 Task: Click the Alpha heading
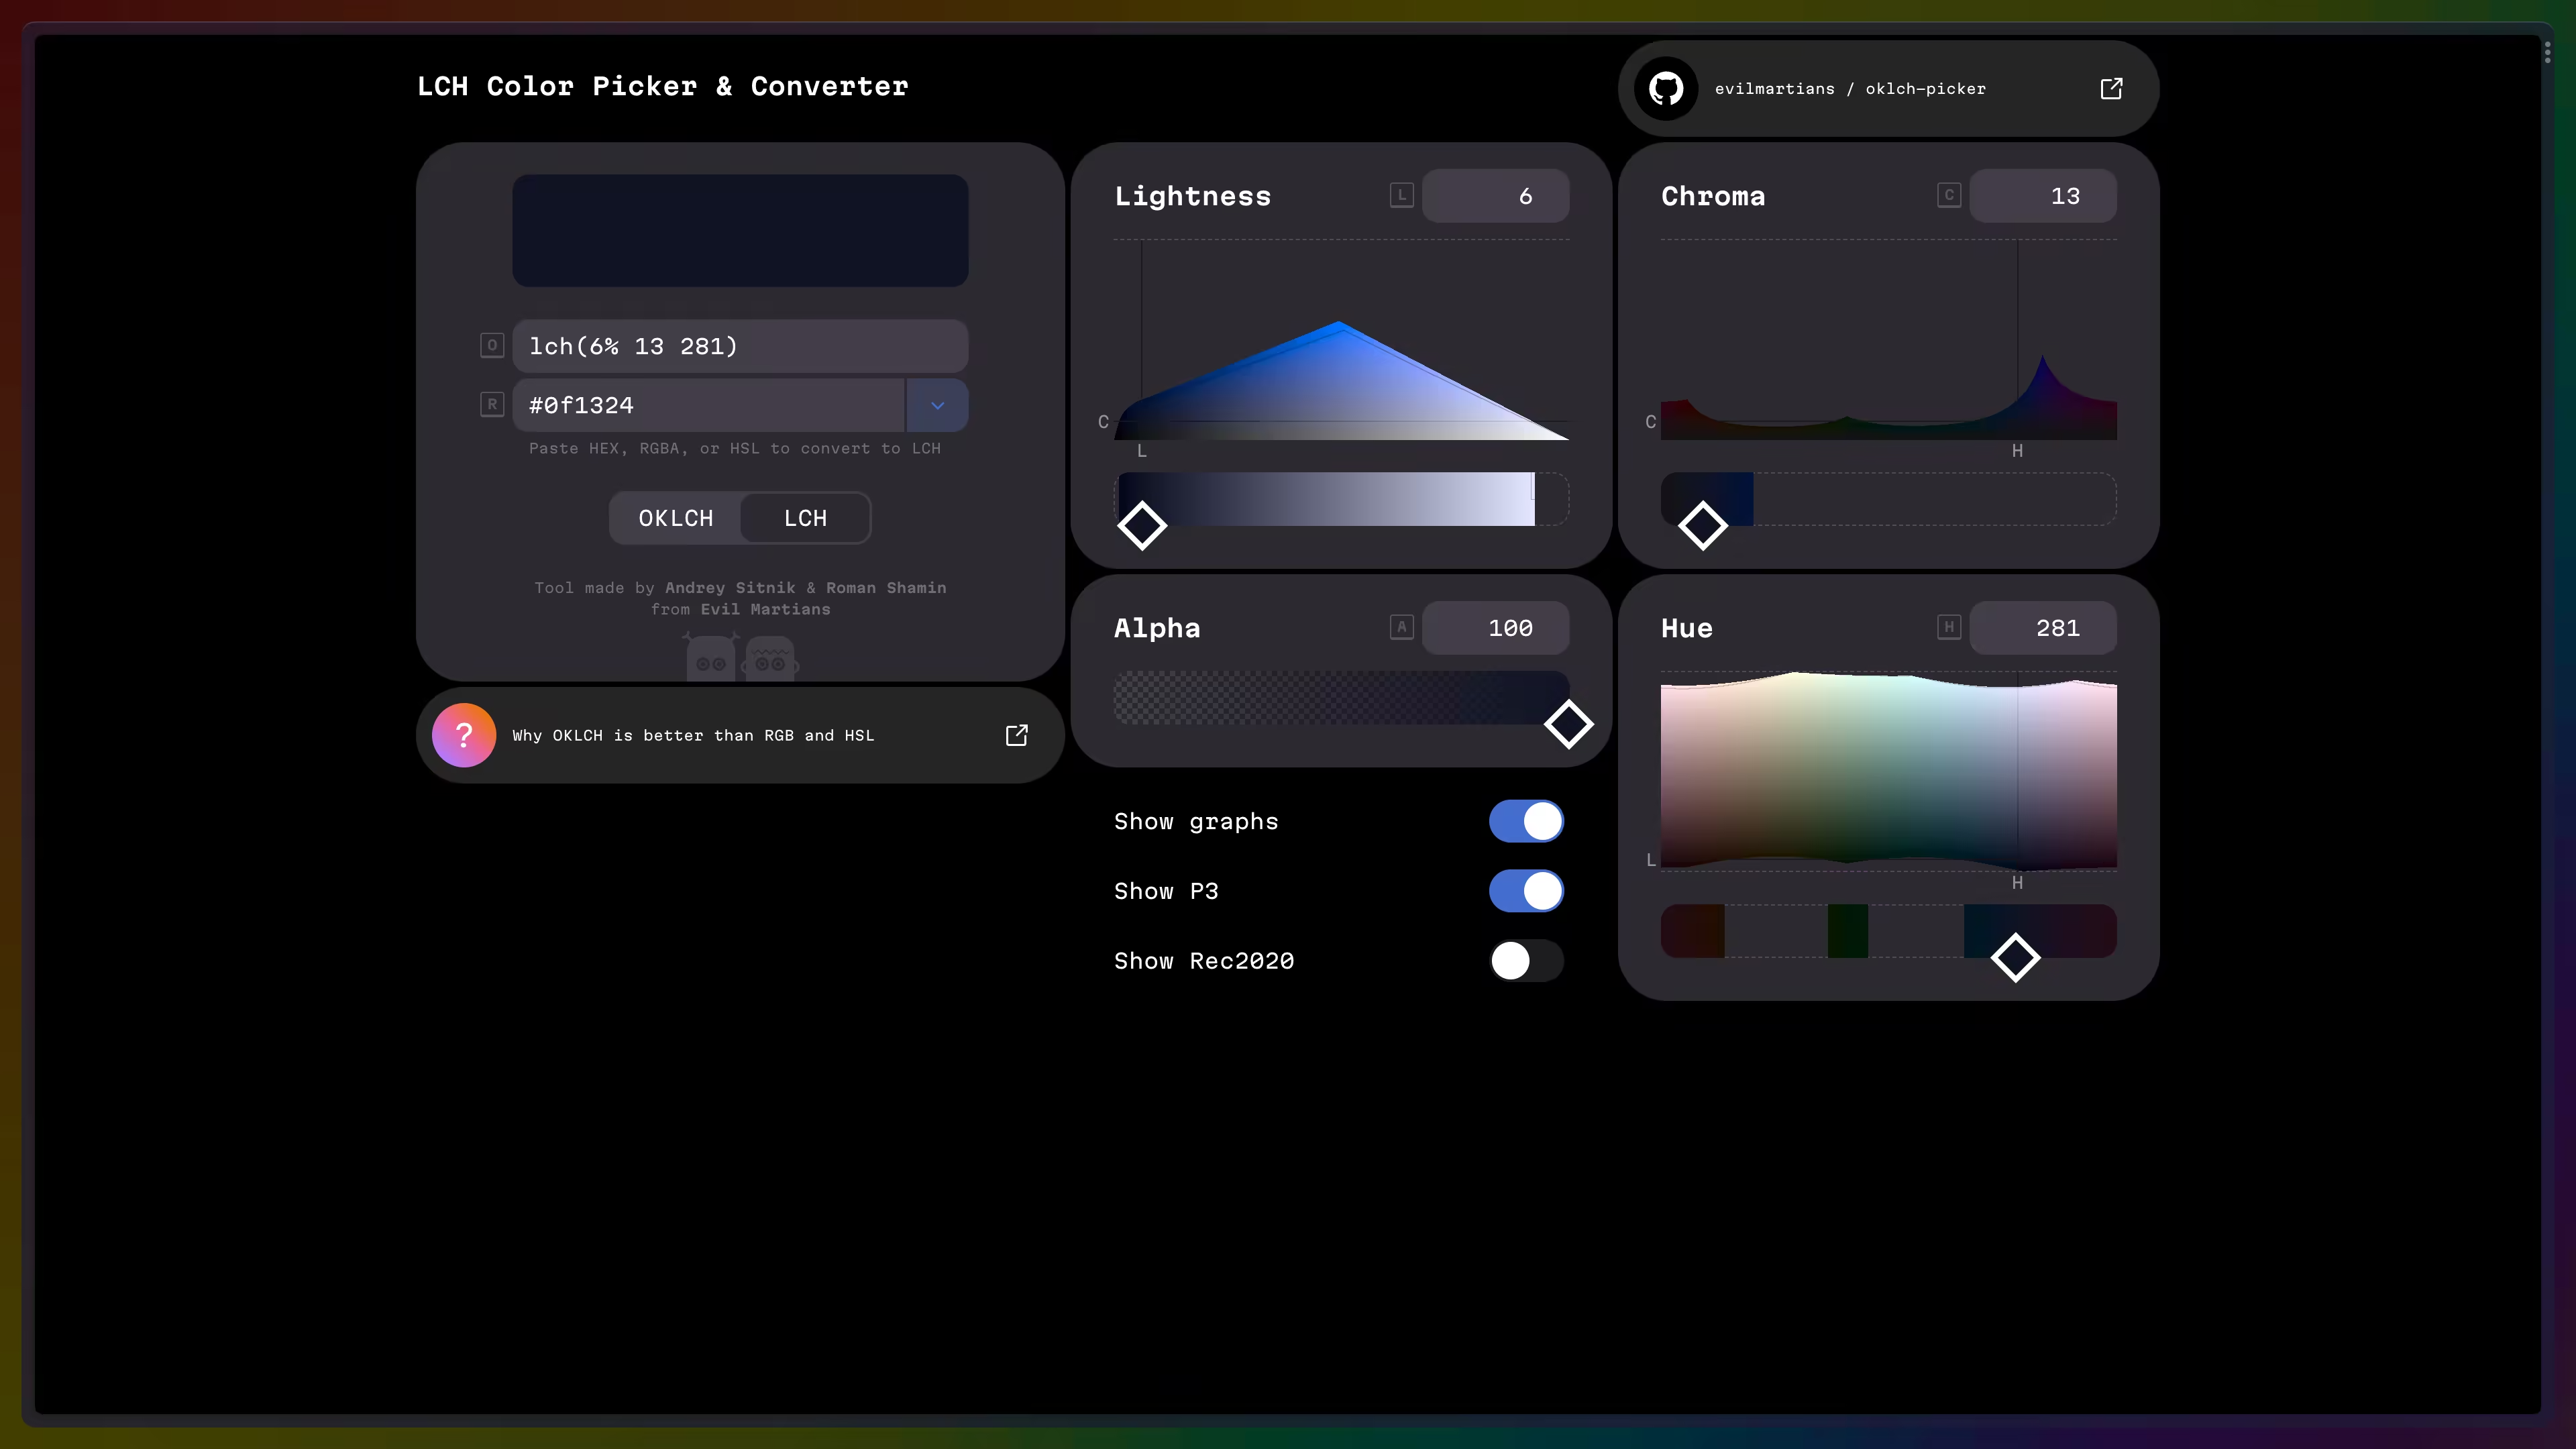click(x=1157, y=628)
